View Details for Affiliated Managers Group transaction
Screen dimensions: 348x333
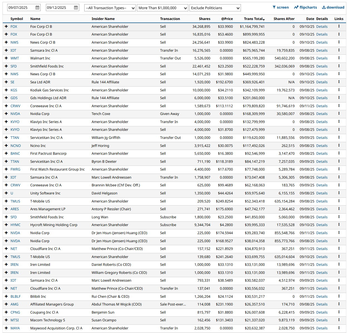322,304
